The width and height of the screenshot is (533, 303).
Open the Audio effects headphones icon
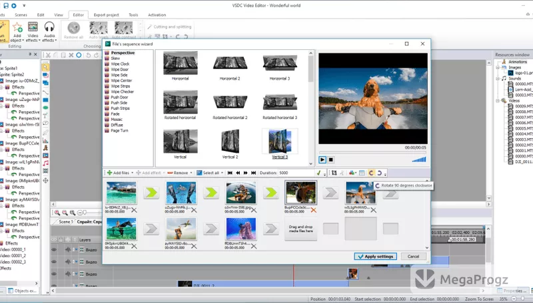coord(49,27)
